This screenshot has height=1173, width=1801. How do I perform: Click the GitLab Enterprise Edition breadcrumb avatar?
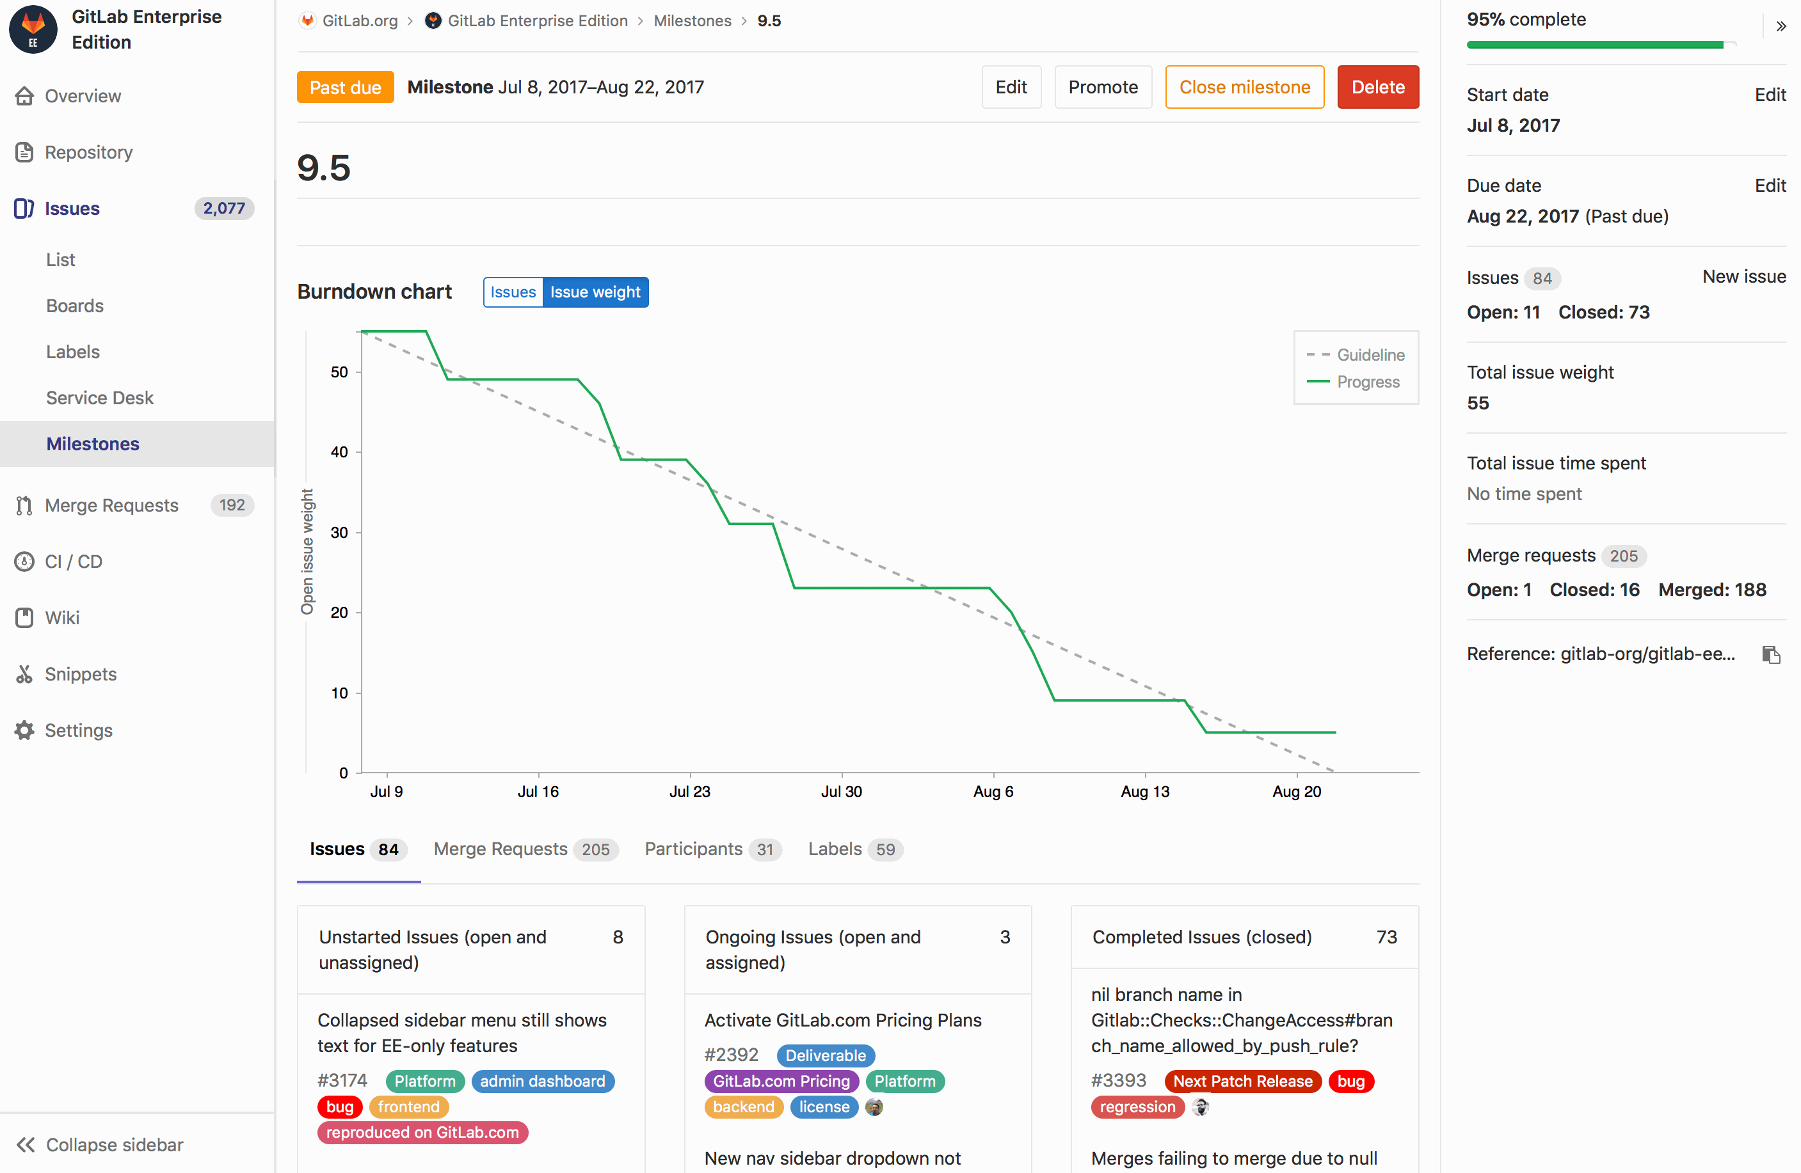point(433,20)
